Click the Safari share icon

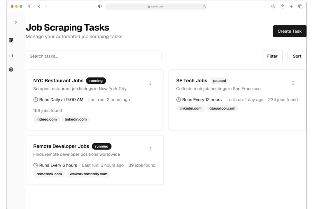(x=282, y=6)
